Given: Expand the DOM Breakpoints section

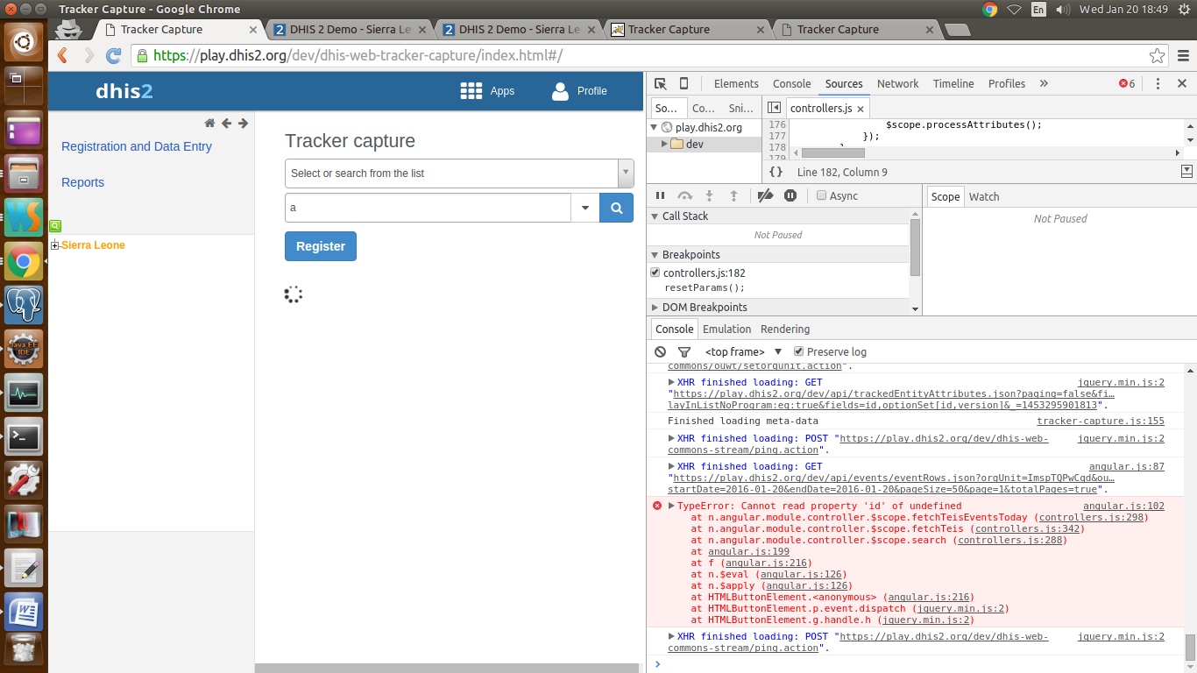Looking at the screenshot, I should click(655, 308).
